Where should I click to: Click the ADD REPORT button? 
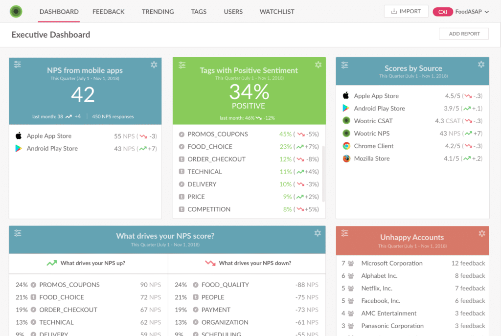click(x=463, y=34)
